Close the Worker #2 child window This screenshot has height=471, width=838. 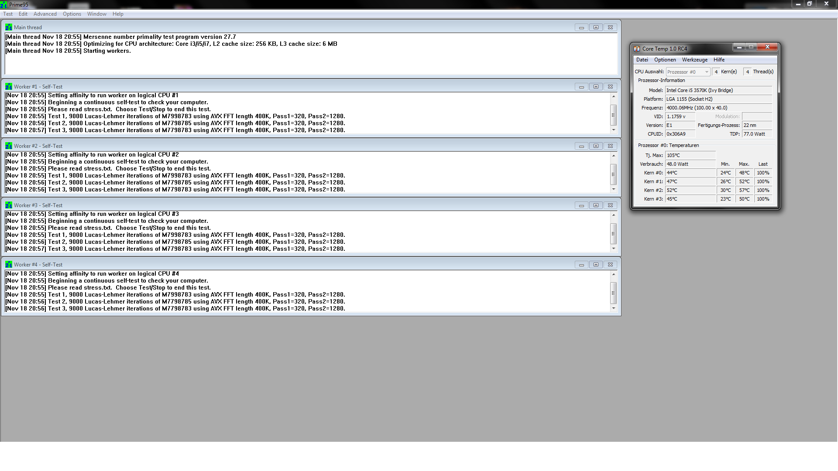click(x=610, y=146)
